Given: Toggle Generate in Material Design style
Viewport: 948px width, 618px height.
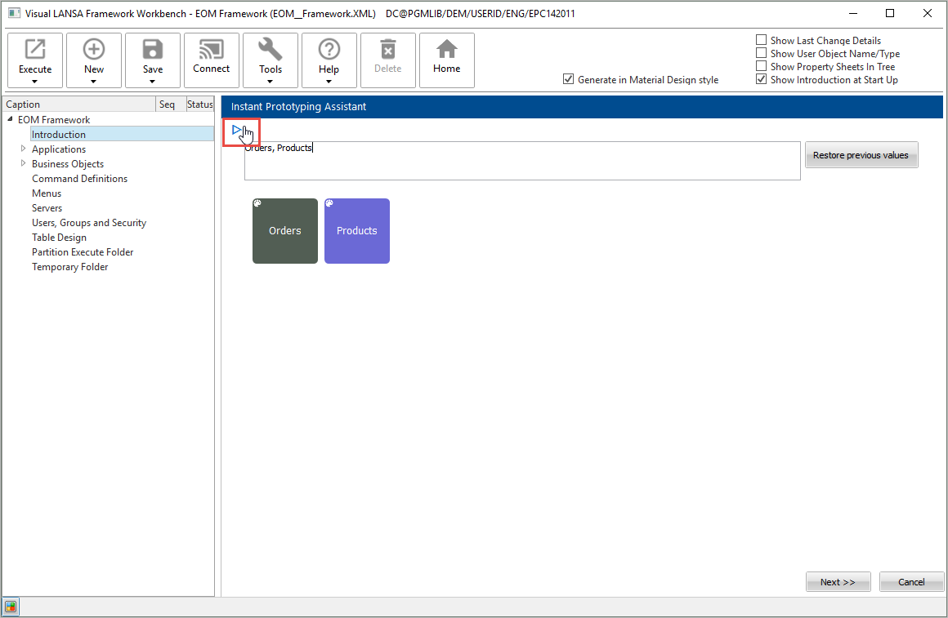Looking at the screenshot, I should point(568,79).
